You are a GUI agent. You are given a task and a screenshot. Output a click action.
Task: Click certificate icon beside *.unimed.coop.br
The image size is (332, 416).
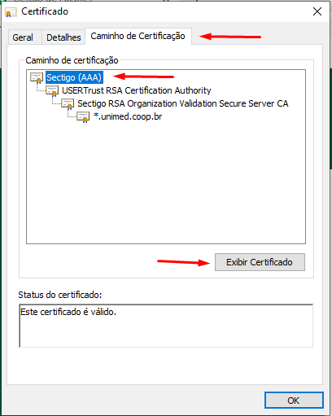coord(83,117)
